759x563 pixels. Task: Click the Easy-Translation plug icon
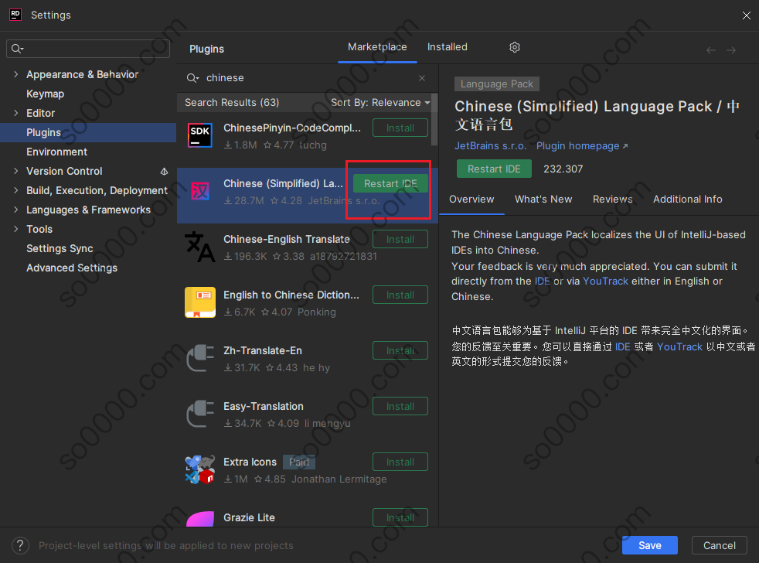click(200, 414)
